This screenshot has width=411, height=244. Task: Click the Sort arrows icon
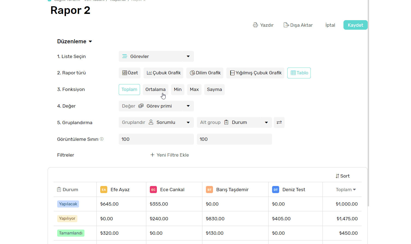click(337, 176)
